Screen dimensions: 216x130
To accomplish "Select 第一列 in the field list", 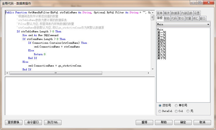I will (x=162, y=32).
